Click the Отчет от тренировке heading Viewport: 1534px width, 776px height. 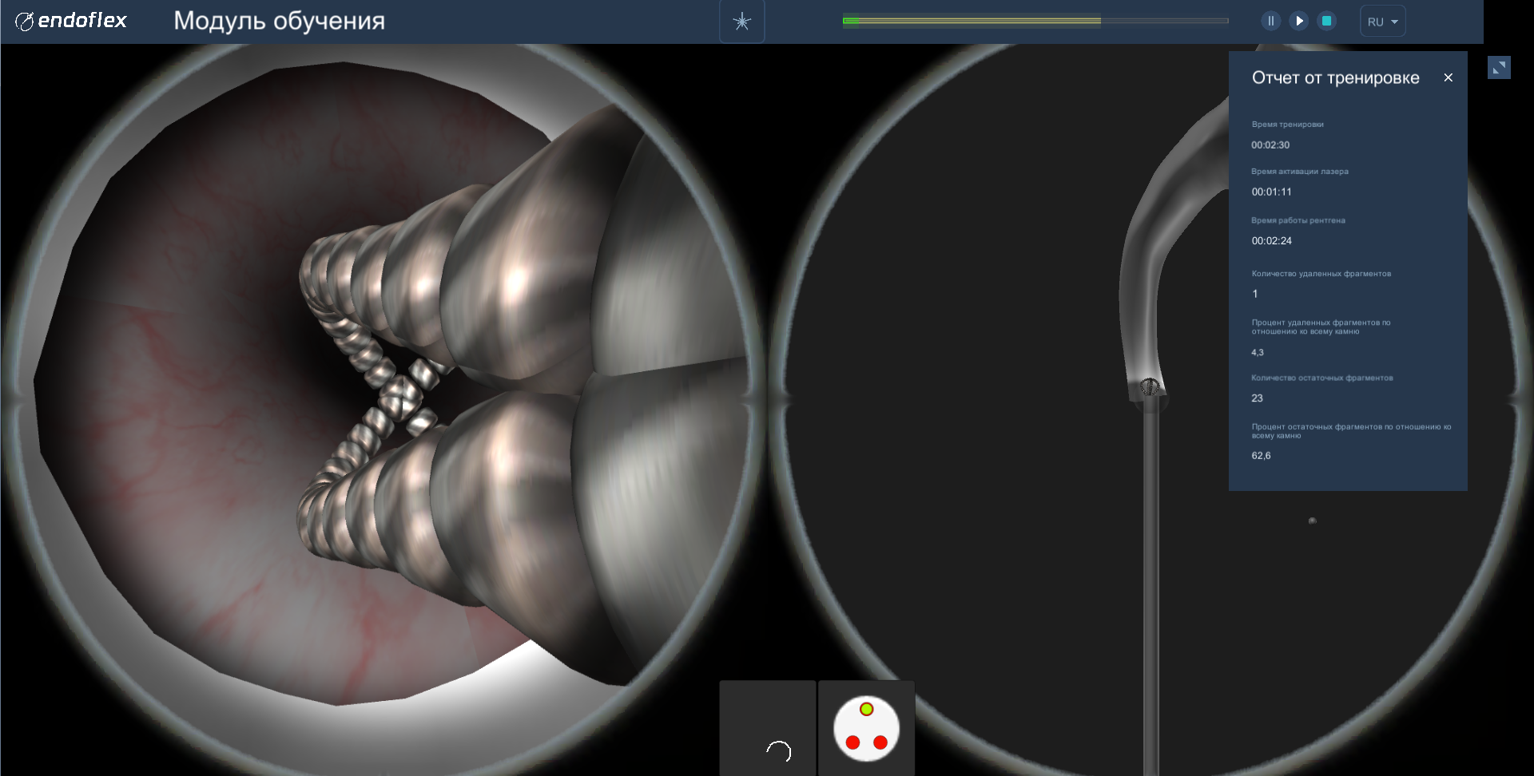[1335, 77]
